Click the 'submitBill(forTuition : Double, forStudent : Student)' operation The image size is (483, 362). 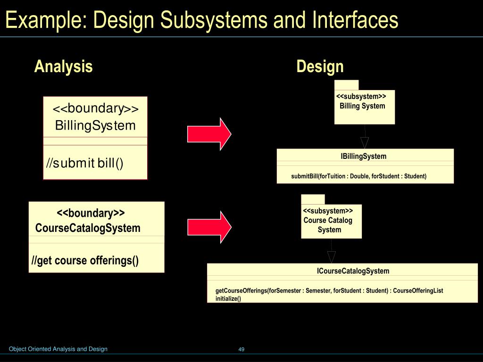click(x=359, y=176)
